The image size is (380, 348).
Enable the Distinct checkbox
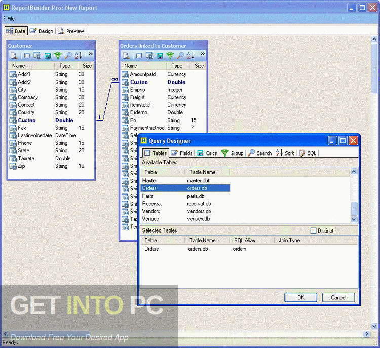[x=313, y=230]
